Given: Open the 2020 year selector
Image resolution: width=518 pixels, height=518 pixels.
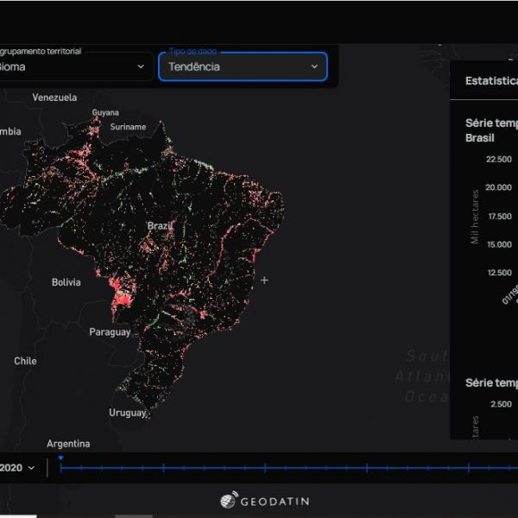Looking at the screenshot, I should 19,467.
